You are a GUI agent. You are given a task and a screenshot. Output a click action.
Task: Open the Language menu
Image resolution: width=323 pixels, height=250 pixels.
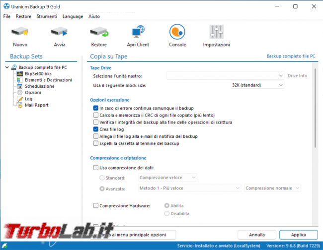tap(73, 16)
